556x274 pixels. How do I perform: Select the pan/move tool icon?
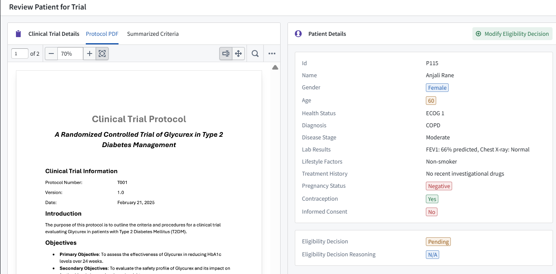click(238, 54)
